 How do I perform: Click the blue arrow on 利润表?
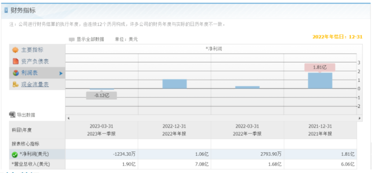click(x=61, y=74)
